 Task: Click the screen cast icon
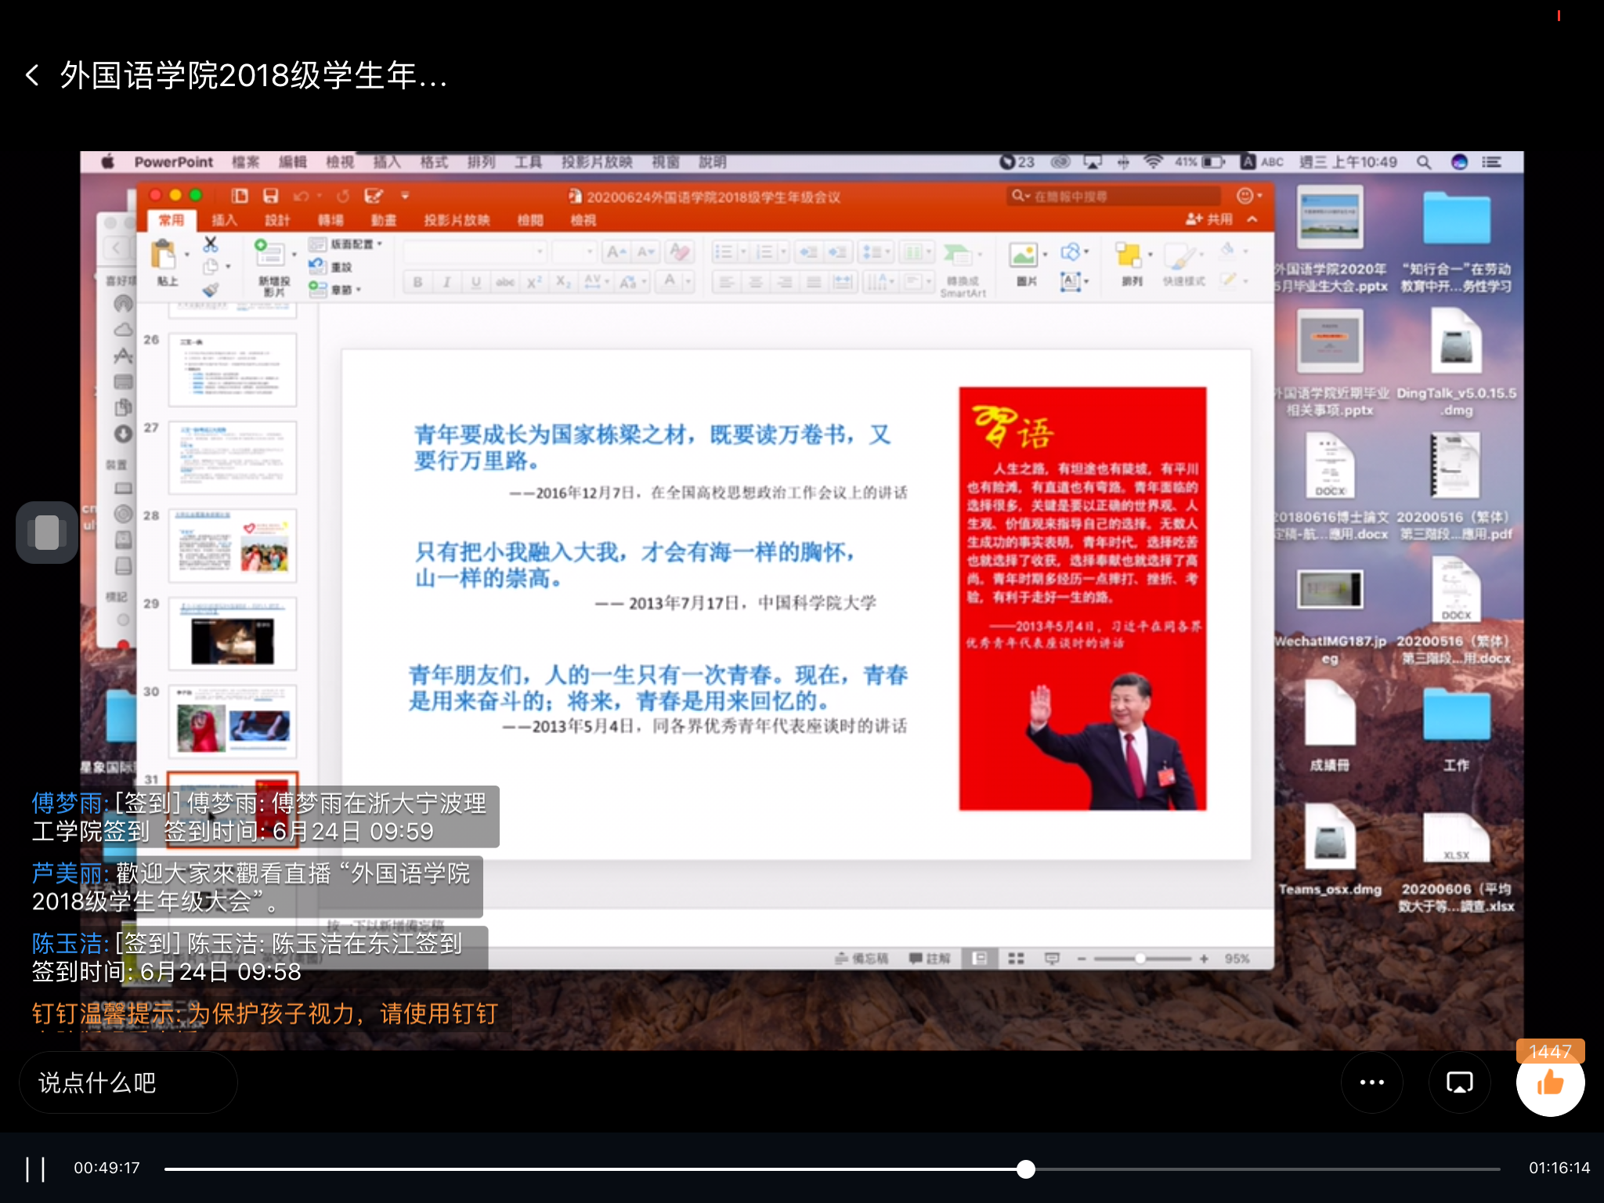[1459, 1083]
